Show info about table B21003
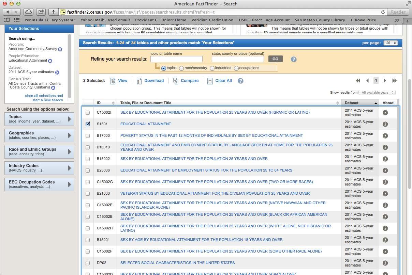This screenshot has width=412, height=275. tap(385, 194)
